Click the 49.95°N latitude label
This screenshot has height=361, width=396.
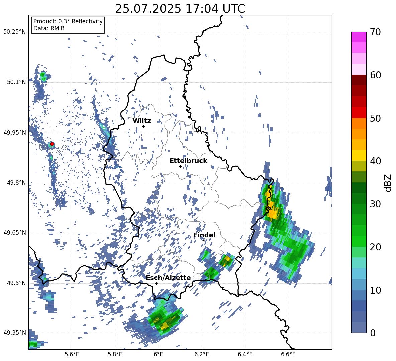[15, 133]
